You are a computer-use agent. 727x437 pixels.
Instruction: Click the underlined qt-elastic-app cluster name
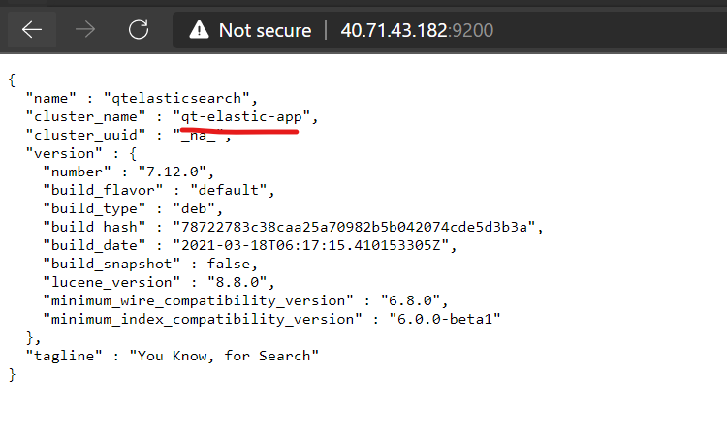click(x=241, y=117)
